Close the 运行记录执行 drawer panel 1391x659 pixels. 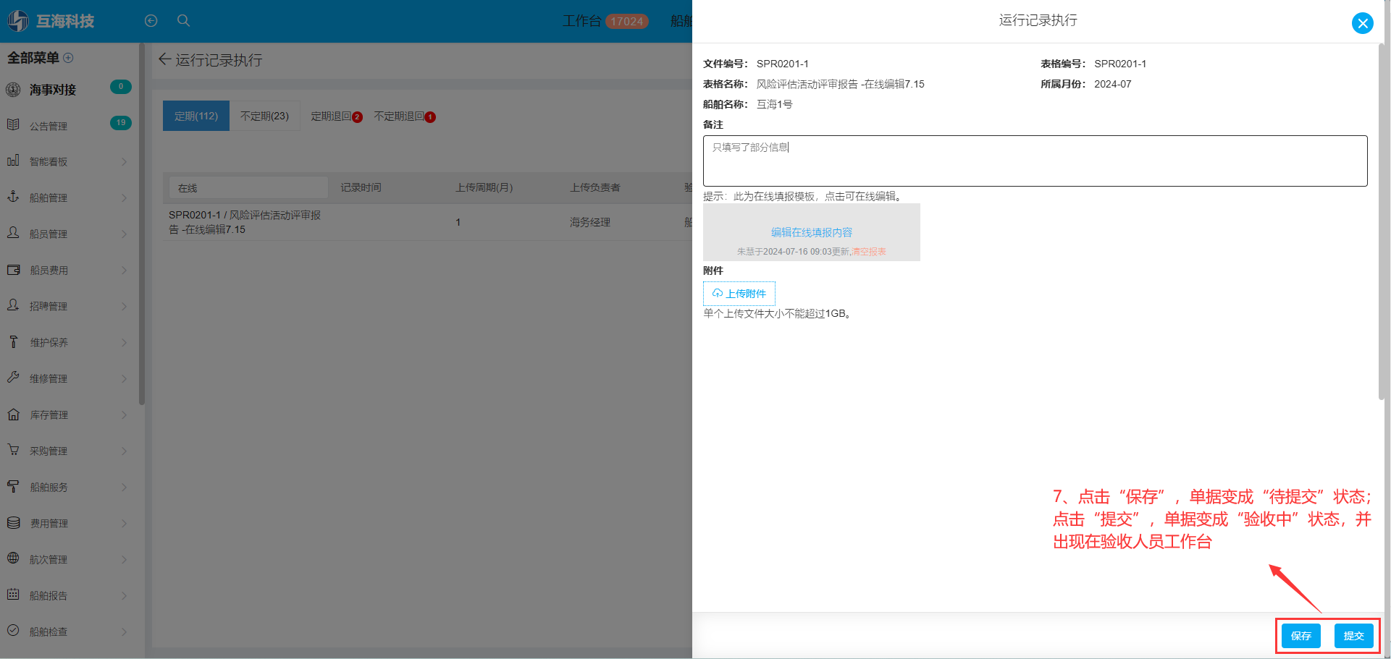(x=1362, y=23)
